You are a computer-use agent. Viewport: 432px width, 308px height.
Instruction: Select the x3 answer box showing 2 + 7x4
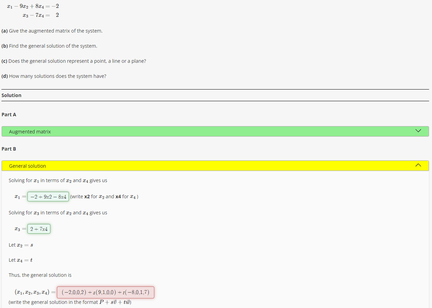(39, 228)
